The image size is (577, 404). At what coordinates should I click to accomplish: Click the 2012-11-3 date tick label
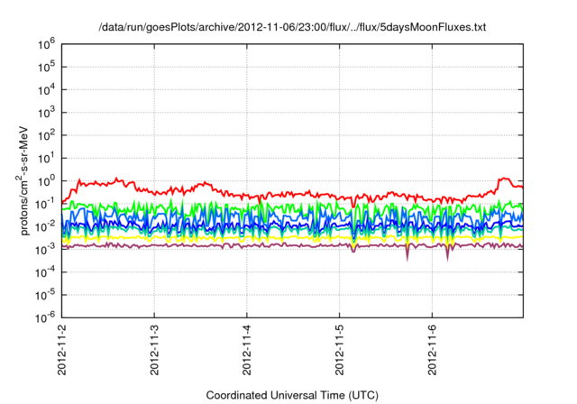coord(154,350)
